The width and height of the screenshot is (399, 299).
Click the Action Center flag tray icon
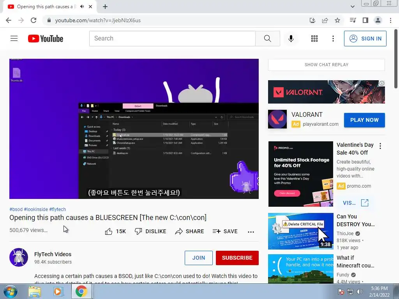click(x=341, y=292)
